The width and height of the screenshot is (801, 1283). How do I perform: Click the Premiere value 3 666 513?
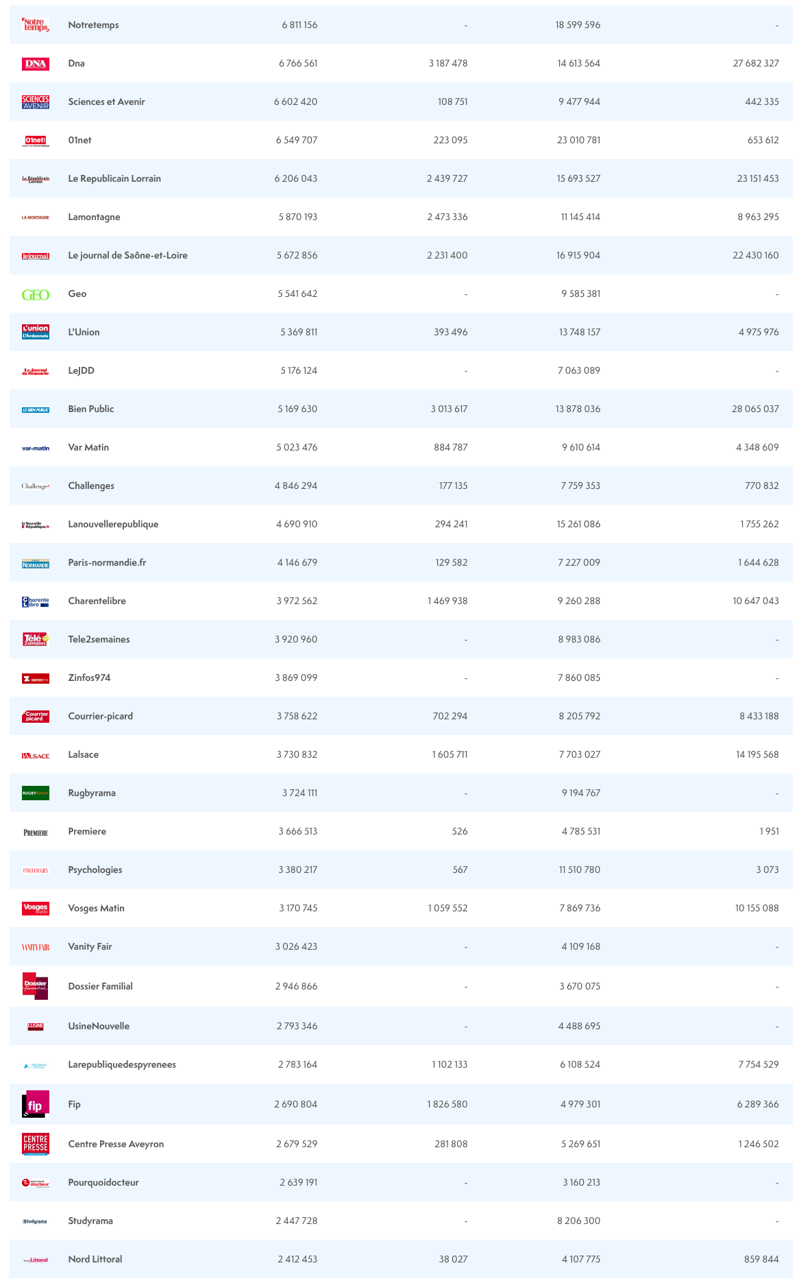pyautogui.click(x=297, y=832)
